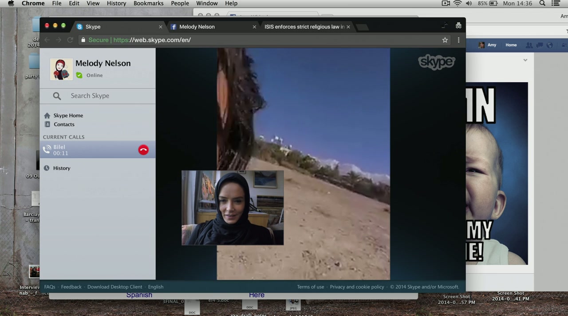Open the View menu
The width and height of the screenshot is (568, 316).
pyautogui.click(x=93, y=4)
